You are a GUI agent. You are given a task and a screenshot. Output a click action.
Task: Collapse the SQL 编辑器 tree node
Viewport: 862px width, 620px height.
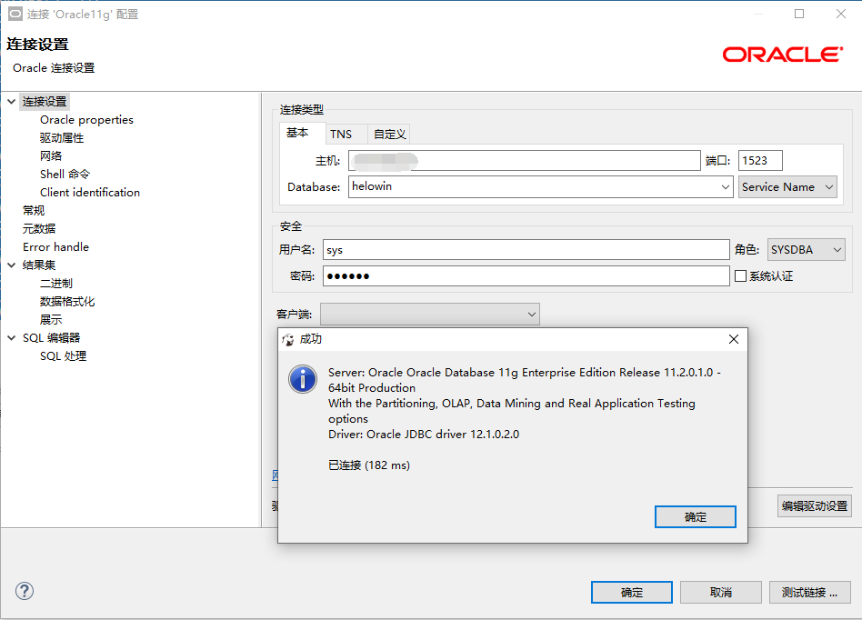(11, 338)
